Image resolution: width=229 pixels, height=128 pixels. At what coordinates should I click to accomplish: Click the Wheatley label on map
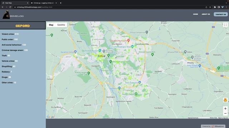(191, 63)
